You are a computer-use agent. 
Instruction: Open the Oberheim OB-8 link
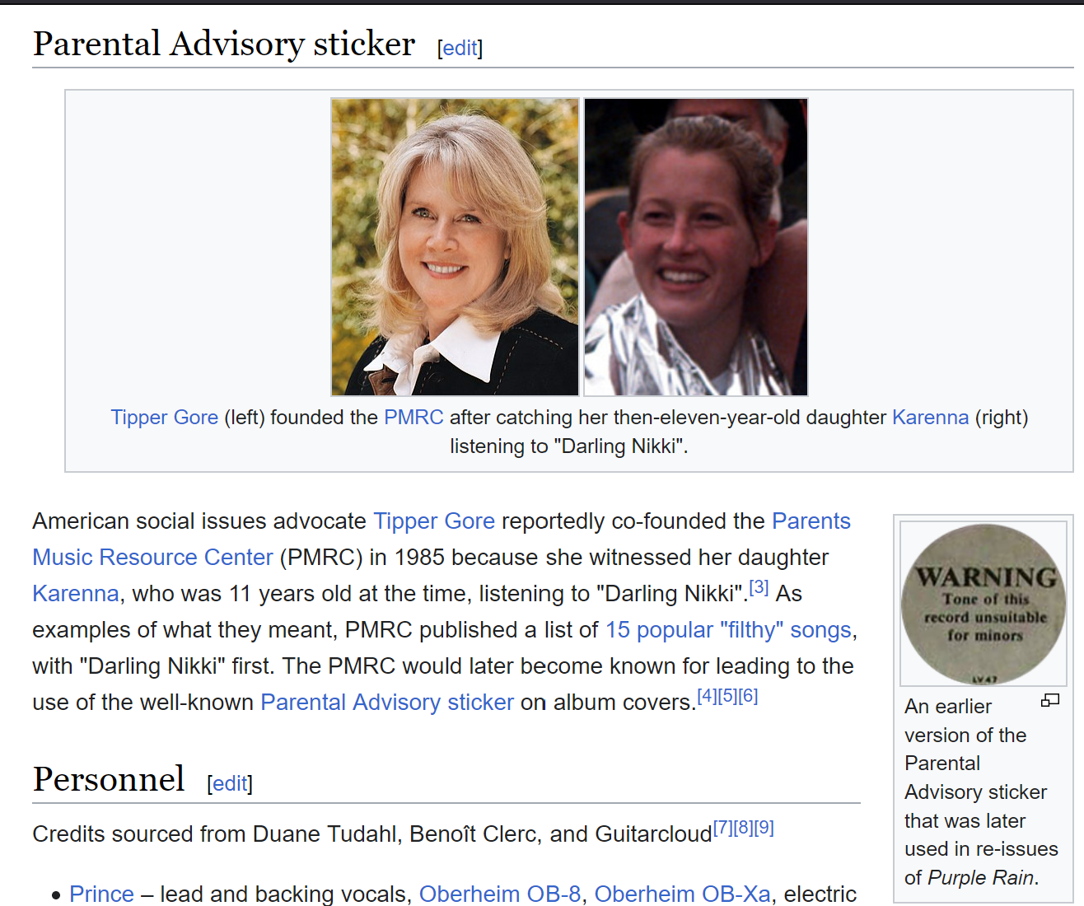click(500, 894)
